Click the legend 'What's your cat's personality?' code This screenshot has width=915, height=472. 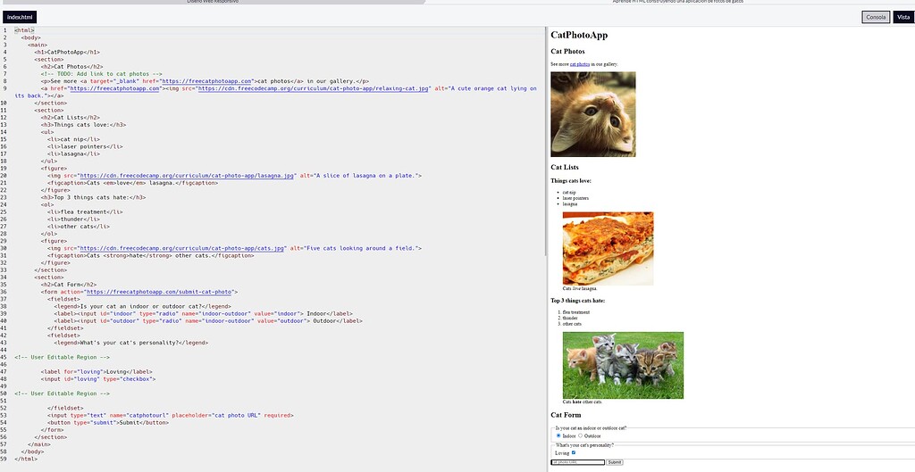[130, 343]
